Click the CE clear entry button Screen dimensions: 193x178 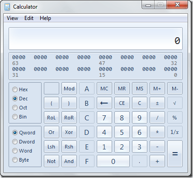coord(122,103)
